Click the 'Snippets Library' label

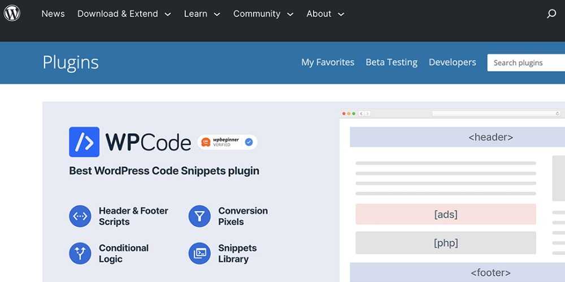[237, 254]
